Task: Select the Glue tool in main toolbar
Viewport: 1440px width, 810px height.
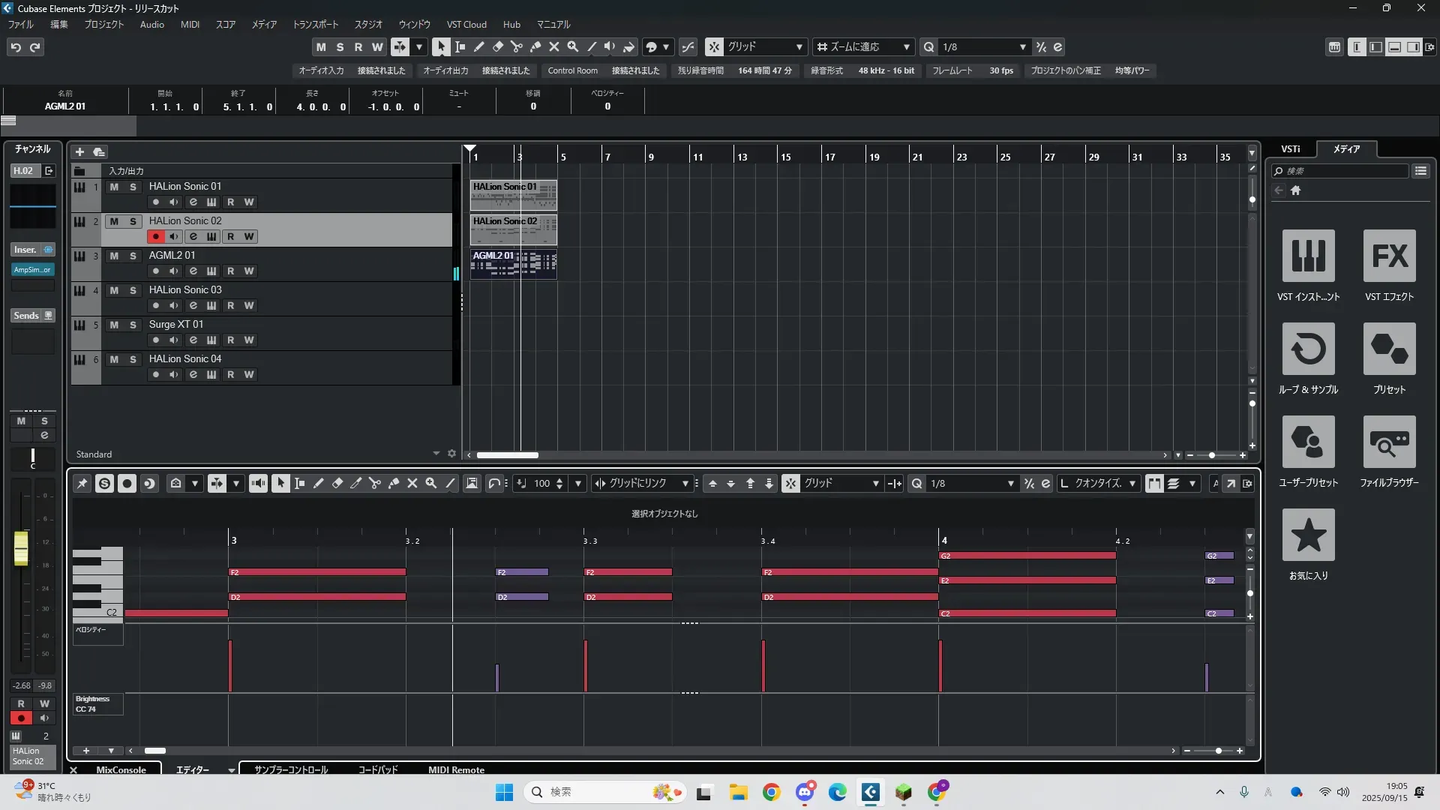Action: pos(535,47)
